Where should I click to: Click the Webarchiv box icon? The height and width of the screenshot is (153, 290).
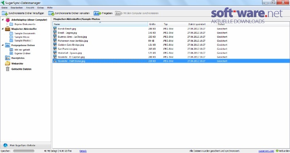click(8, 63)
